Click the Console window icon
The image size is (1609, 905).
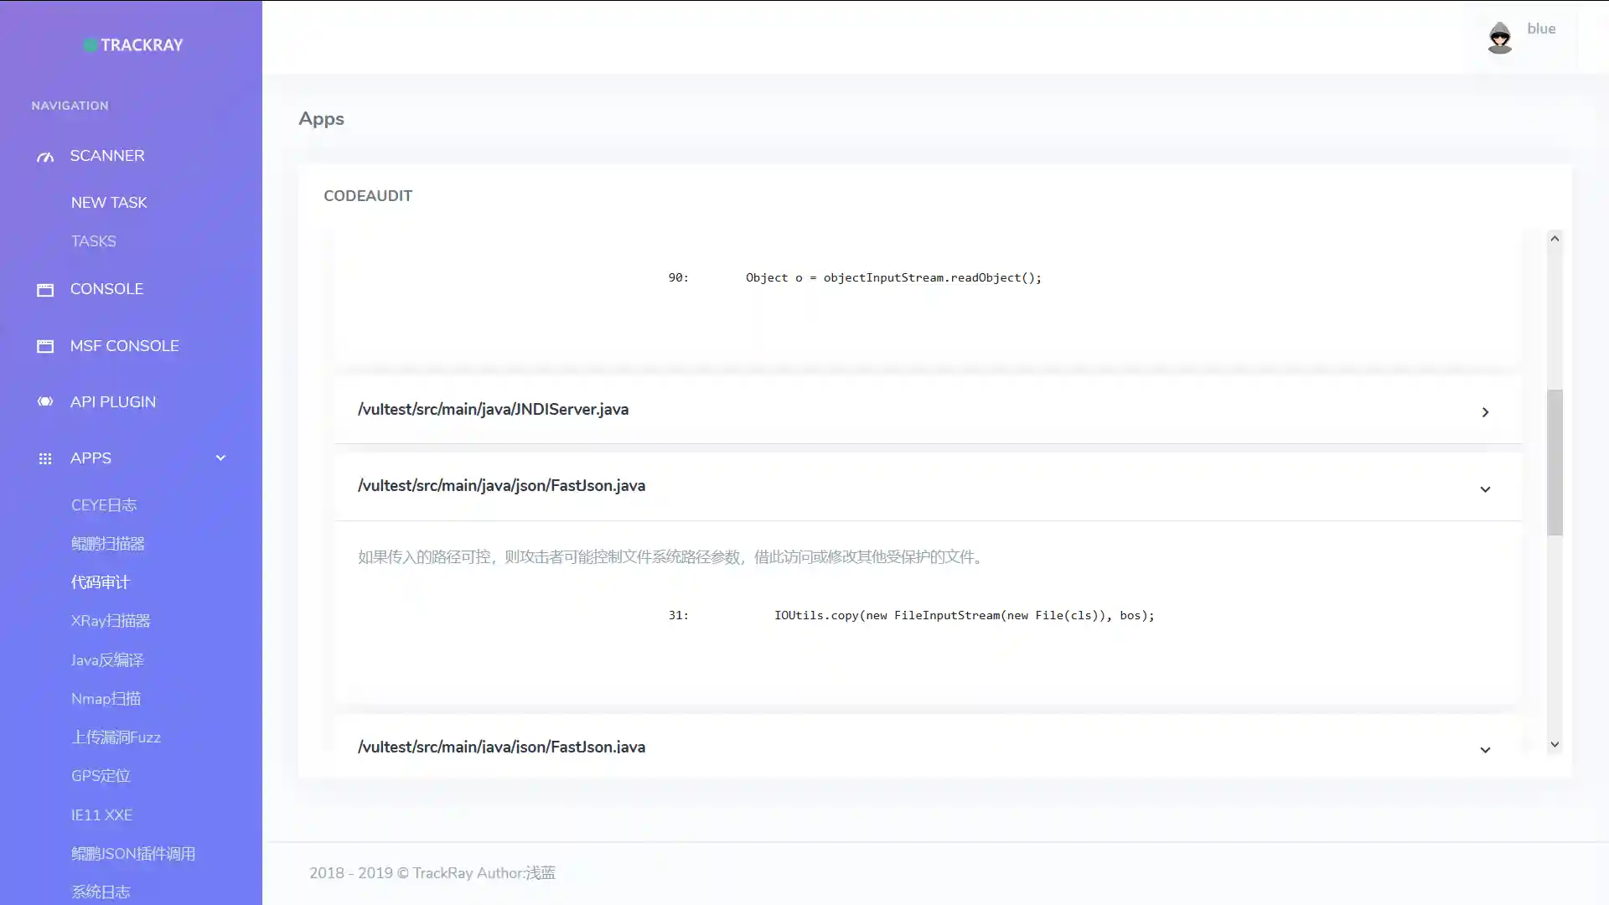(x=45, y=290)
